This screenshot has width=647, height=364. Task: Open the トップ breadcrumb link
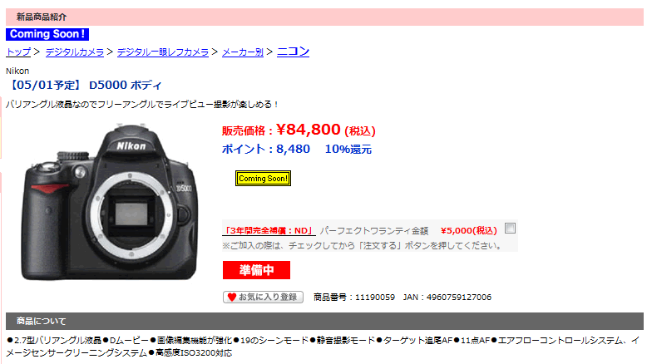[x=18, y=52]
